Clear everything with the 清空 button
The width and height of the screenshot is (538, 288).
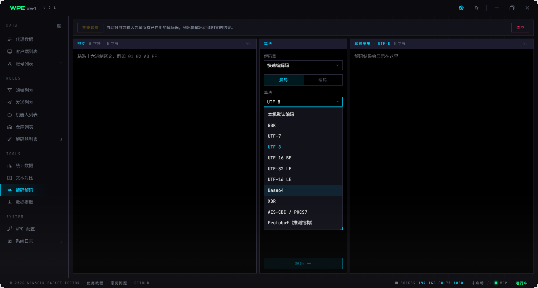[520, 28]
